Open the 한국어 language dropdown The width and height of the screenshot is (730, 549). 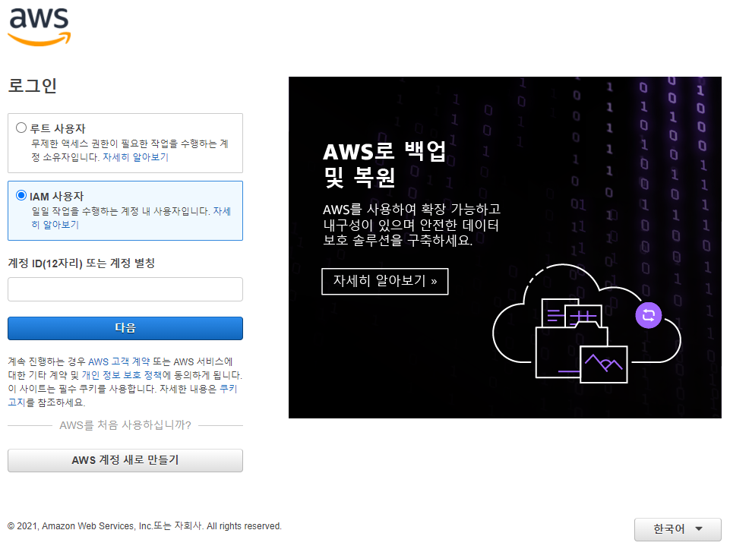pyautogui.click(x=678, y=529)
